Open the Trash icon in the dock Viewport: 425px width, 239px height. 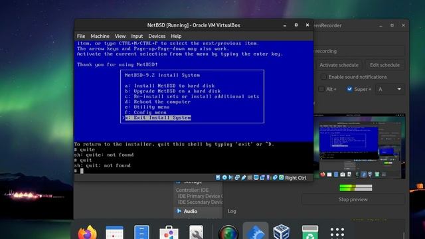310,232
